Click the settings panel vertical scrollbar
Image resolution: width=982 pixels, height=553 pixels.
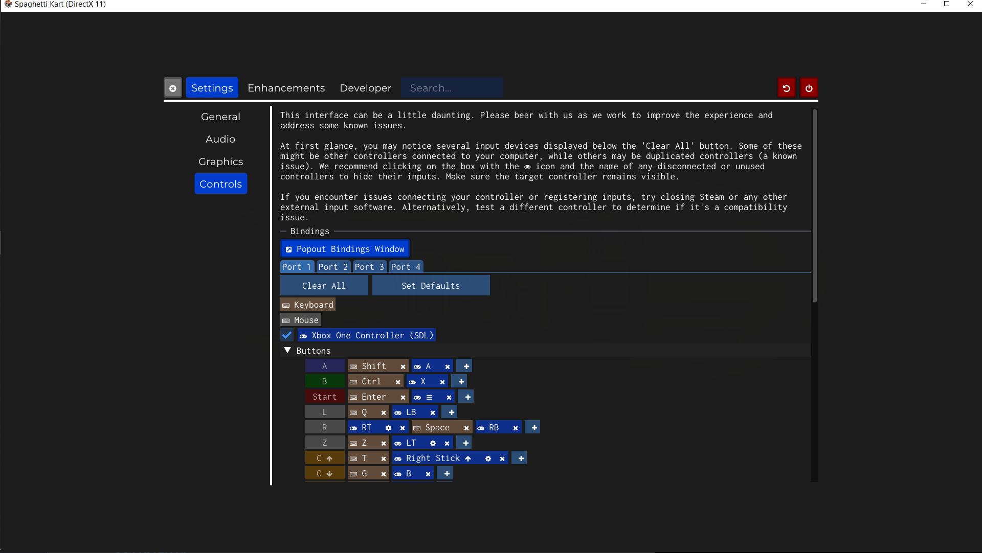pos(815,206)
